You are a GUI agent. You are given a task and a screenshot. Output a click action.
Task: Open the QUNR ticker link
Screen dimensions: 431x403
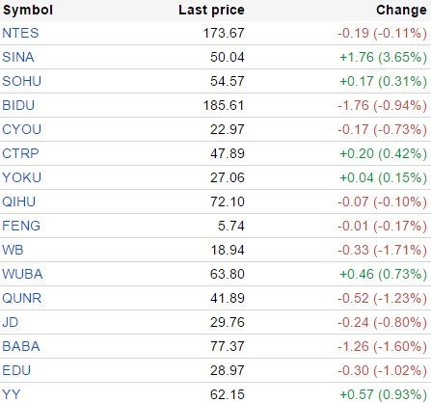(x=22, y=298)
